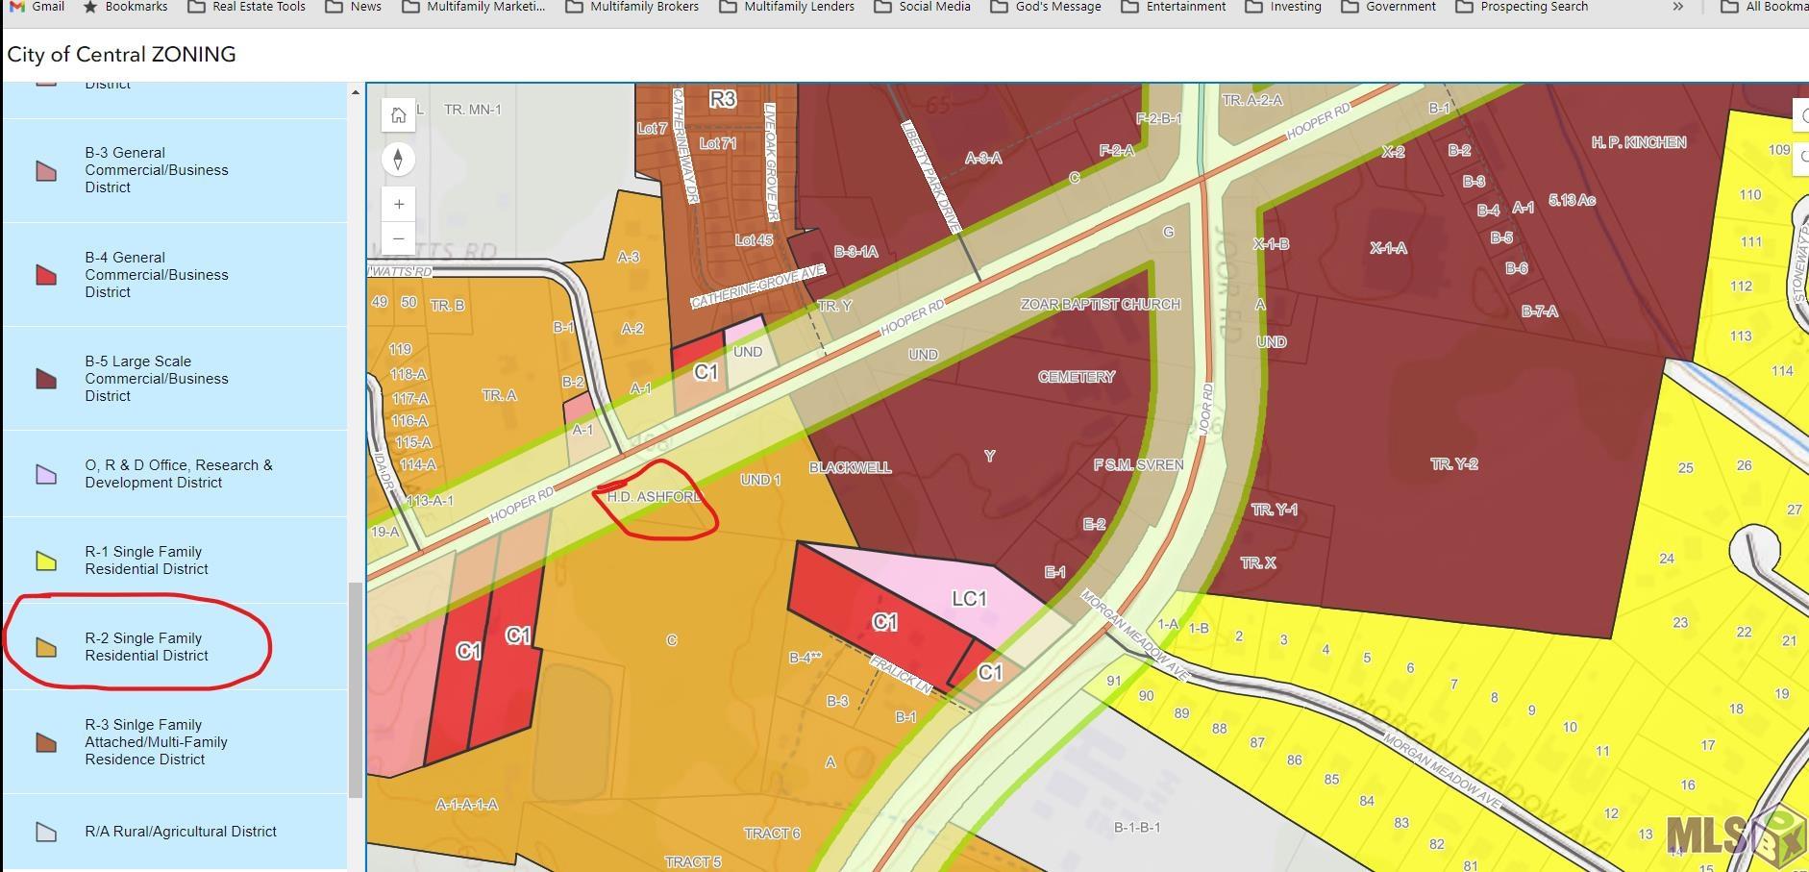Select the Social Media bookmark folder

(923, 7)
